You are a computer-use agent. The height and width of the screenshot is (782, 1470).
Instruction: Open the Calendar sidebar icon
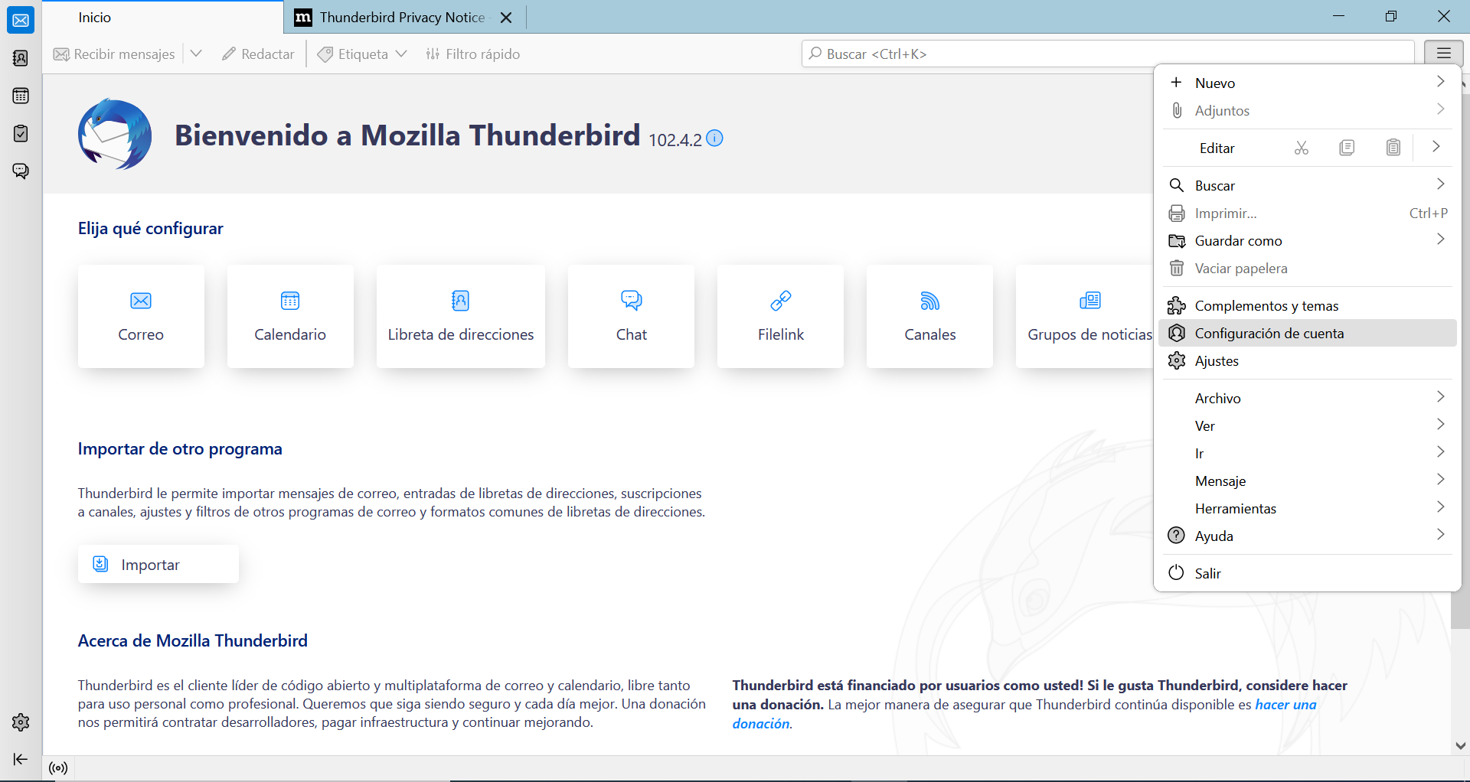point(21,96)
